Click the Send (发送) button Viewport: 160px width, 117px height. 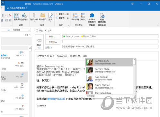39,42
